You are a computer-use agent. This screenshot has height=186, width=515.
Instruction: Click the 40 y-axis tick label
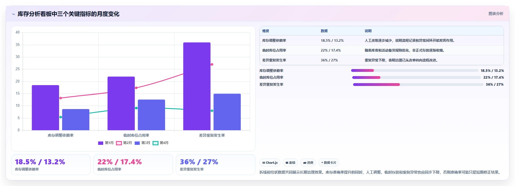18,32
